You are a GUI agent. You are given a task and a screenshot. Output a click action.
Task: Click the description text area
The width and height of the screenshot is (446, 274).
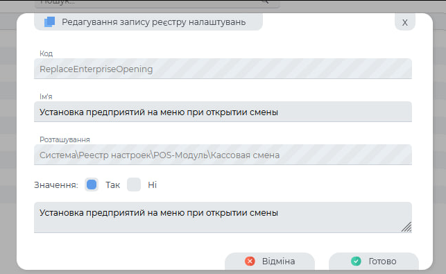tap(223, 217)
